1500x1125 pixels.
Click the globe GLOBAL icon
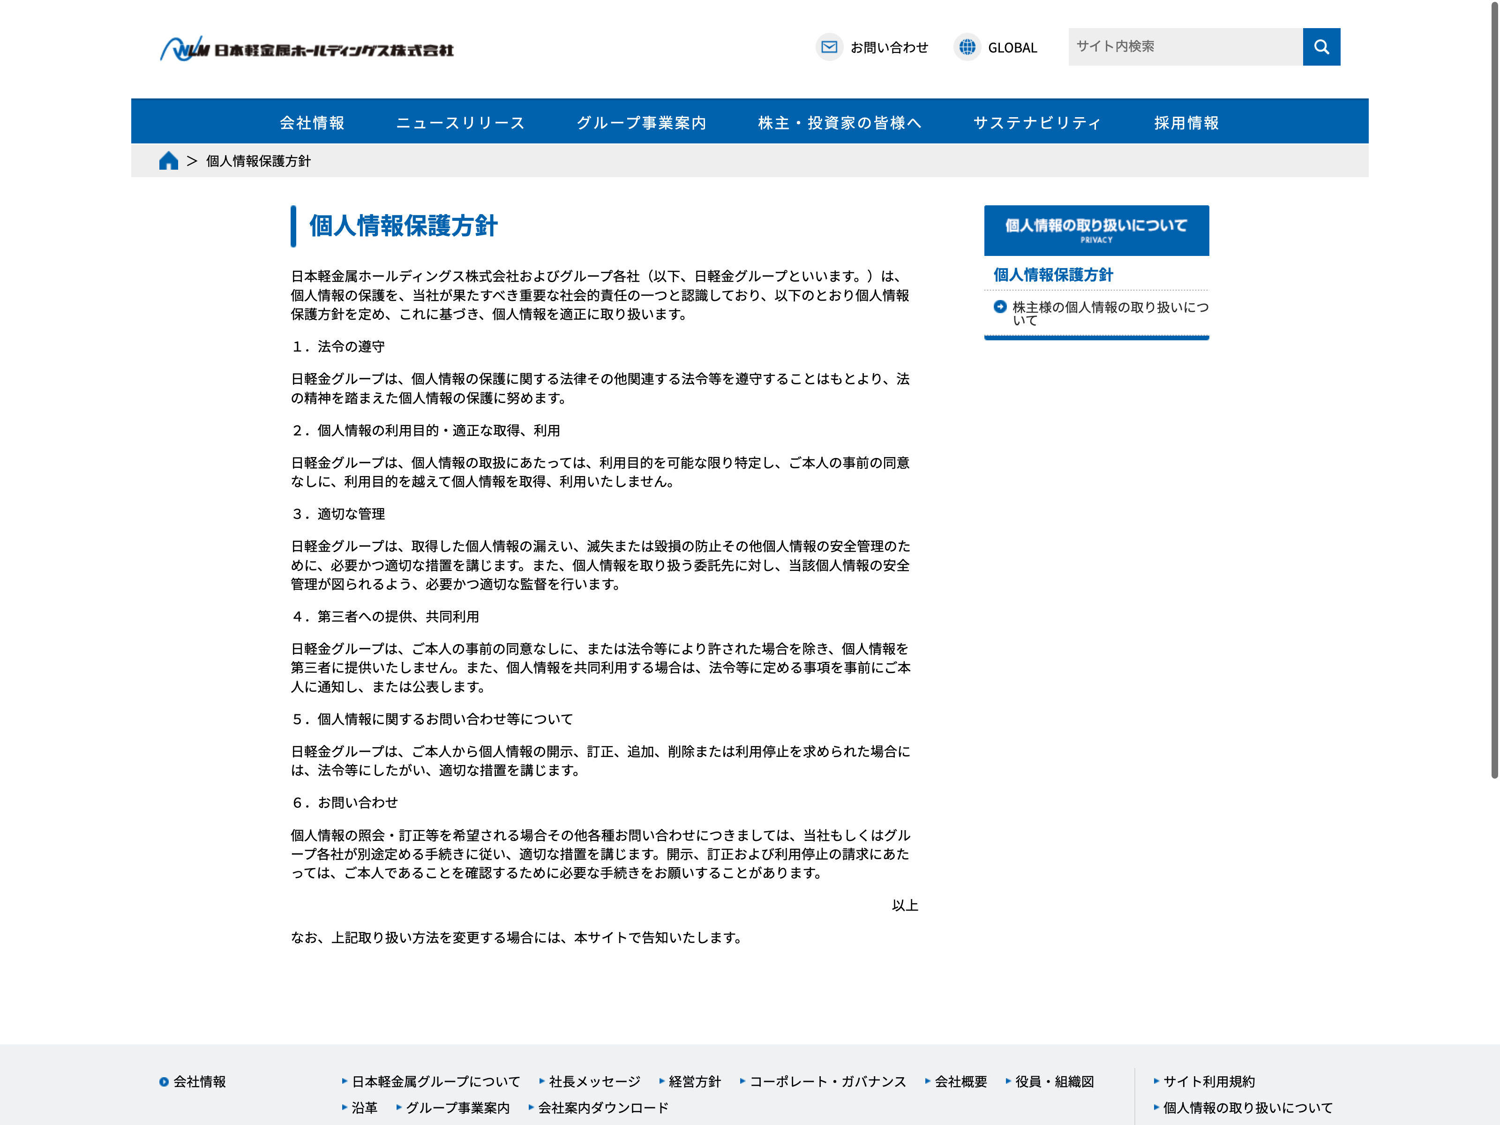coord(967,47)
